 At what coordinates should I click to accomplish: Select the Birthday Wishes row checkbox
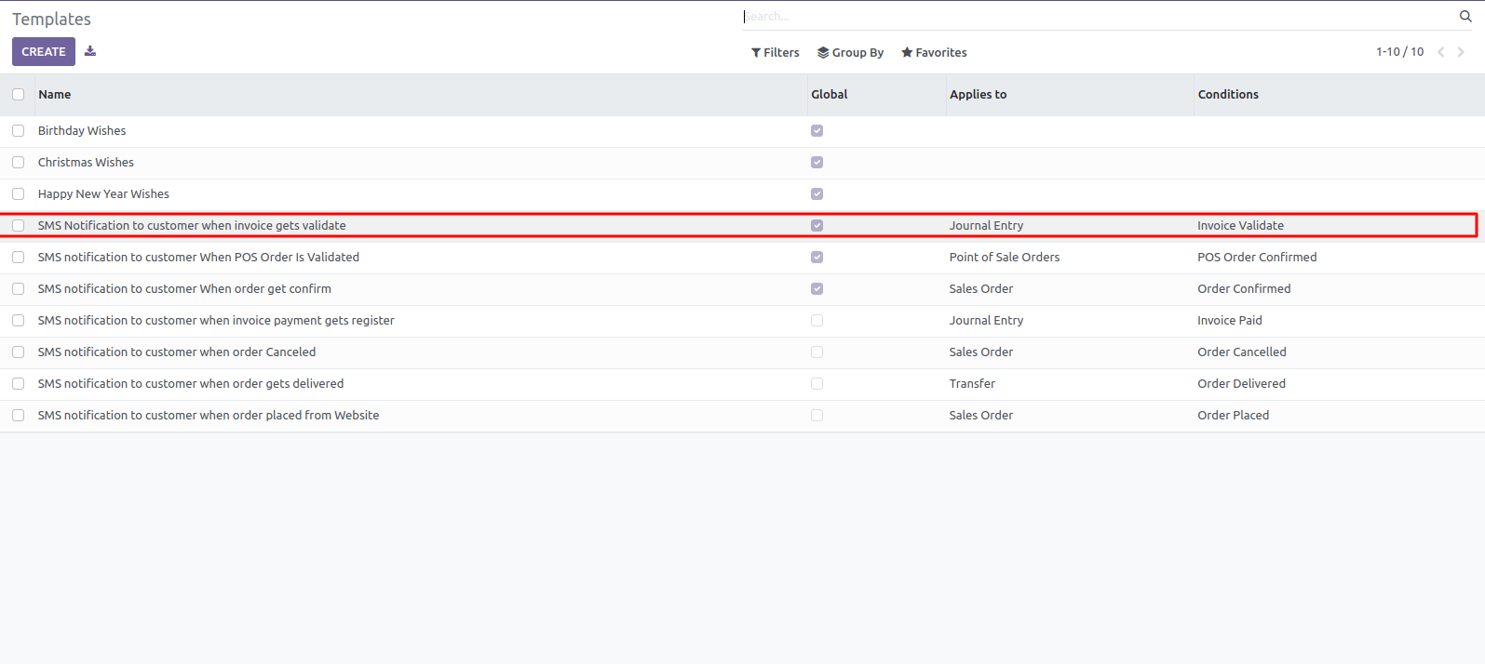pyautogui.click(x=19, y=131)
